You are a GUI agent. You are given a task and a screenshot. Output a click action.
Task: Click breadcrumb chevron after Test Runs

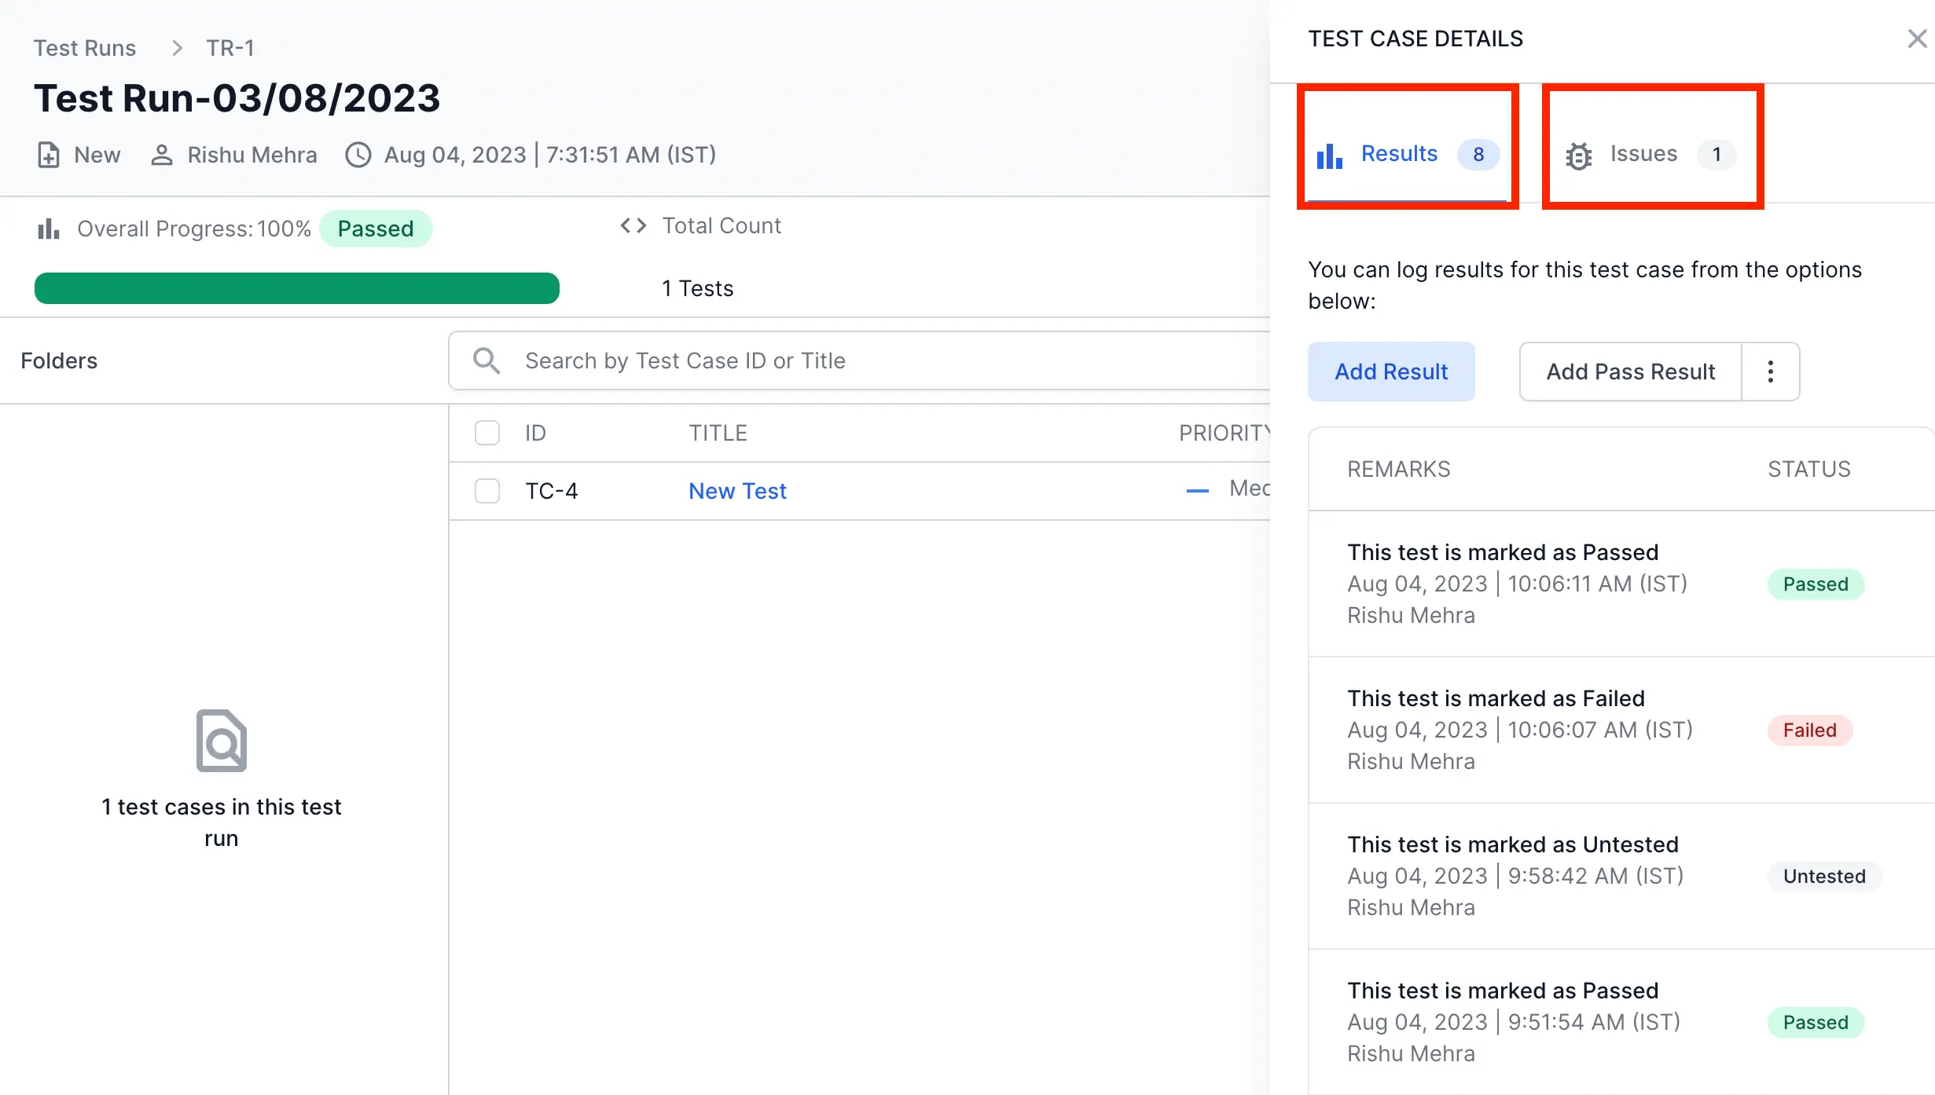tap(177, 48)
